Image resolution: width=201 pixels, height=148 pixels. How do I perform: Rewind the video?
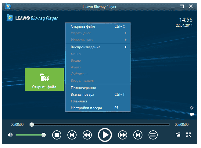[x=87, y=135]
